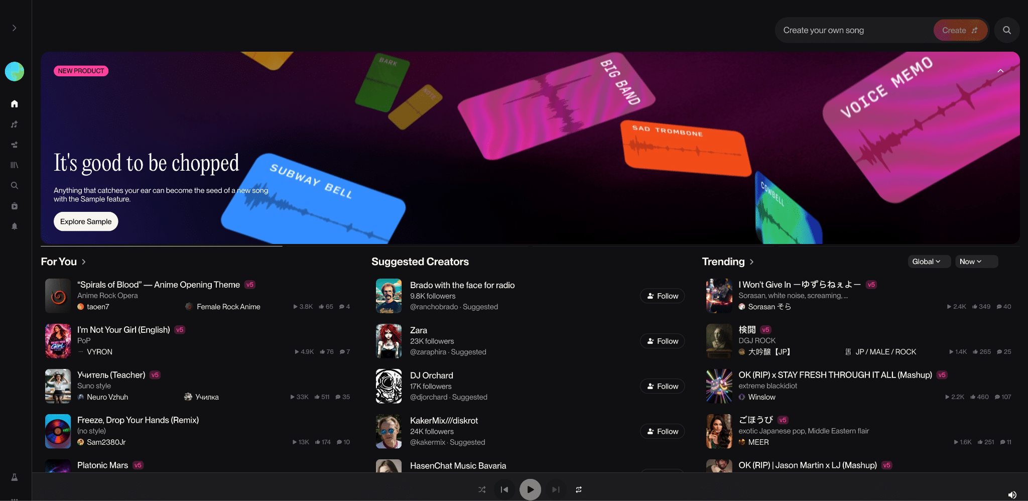
Task: Click the search icon at top right
Action: click(1006, 30)
